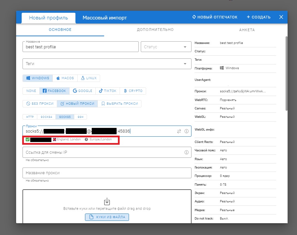
Task: Click info icon in IP change link field
Action: point(186,152)
